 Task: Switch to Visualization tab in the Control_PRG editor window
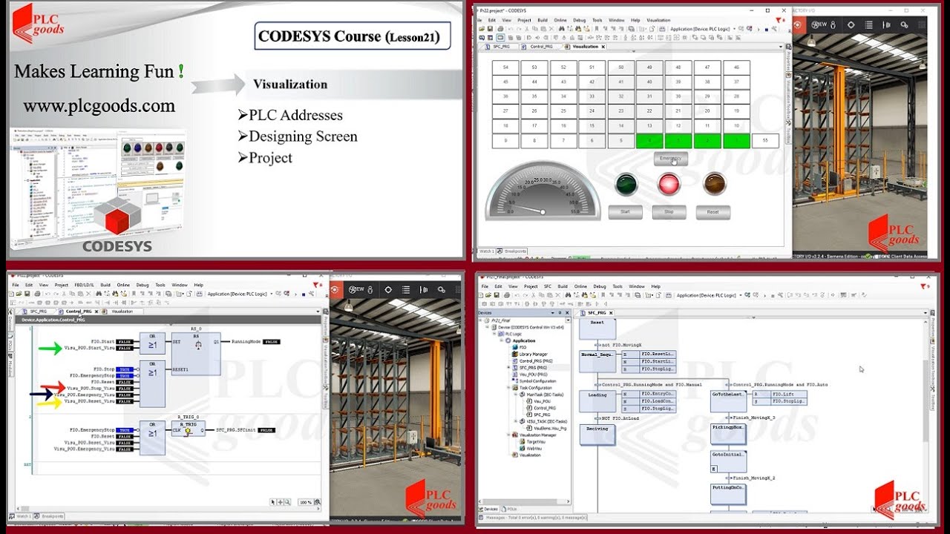(x=122, y=311)
